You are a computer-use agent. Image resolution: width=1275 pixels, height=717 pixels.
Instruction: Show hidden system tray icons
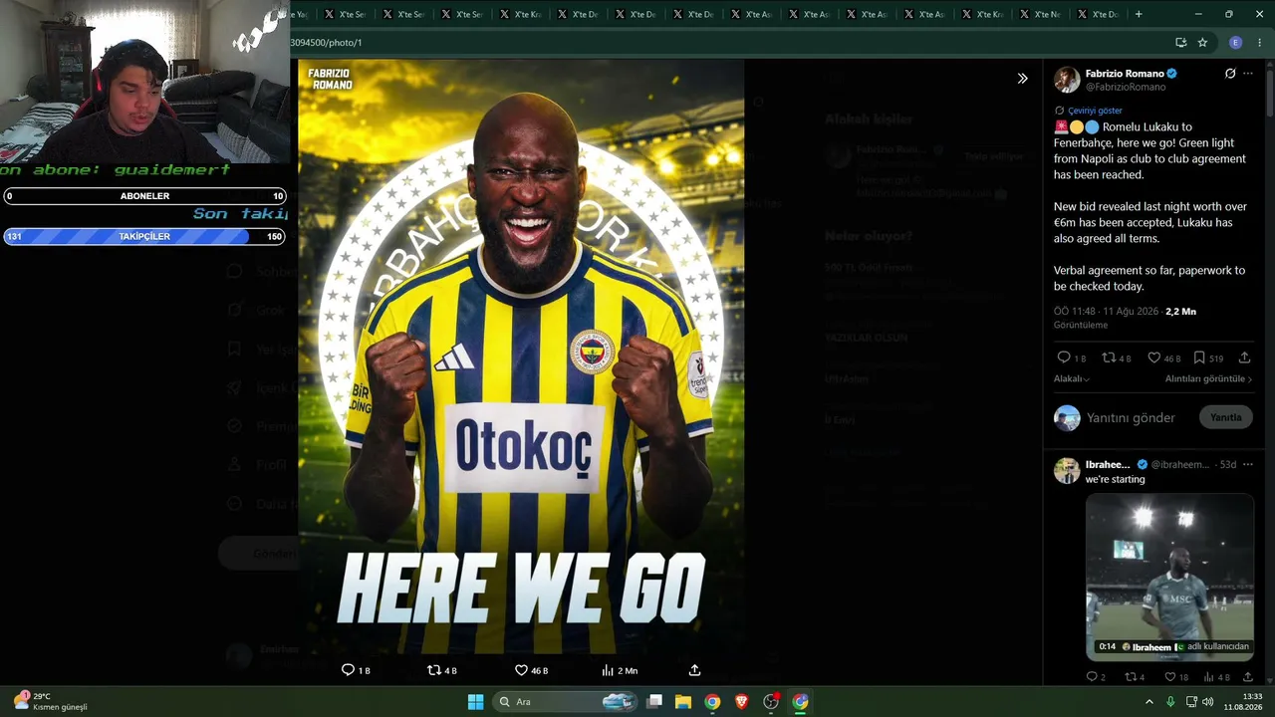[1149, 701]
